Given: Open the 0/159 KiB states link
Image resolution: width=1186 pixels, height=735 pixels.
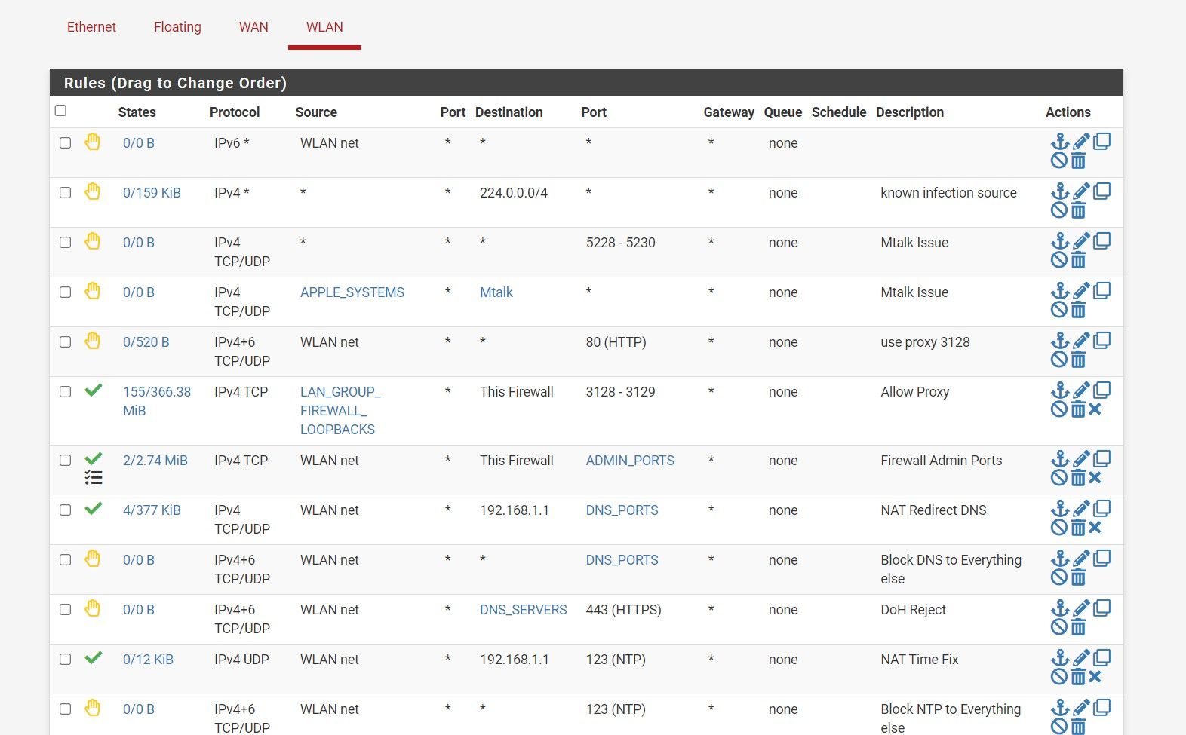Looking at the screenshot, I should pos(152,193).
